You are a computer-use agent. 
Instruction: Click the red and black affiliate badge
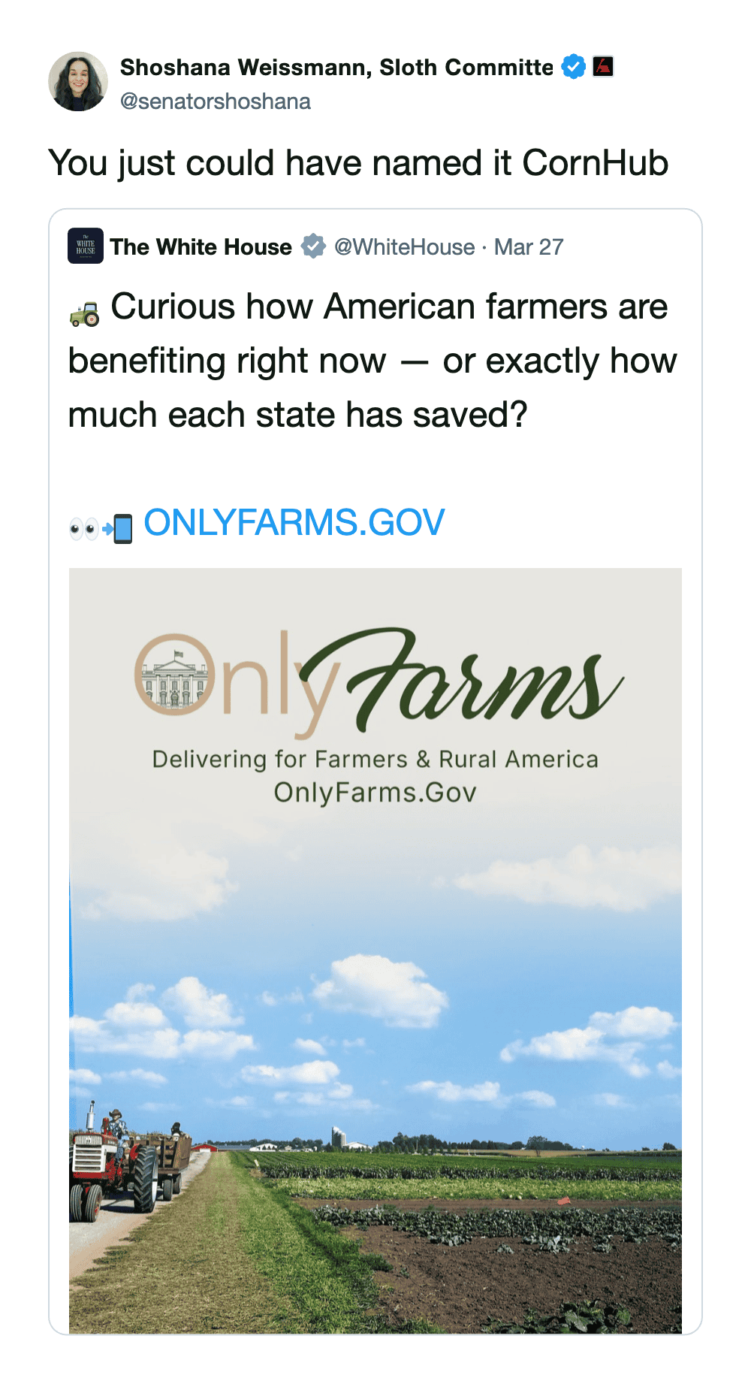tap(603, 67)
